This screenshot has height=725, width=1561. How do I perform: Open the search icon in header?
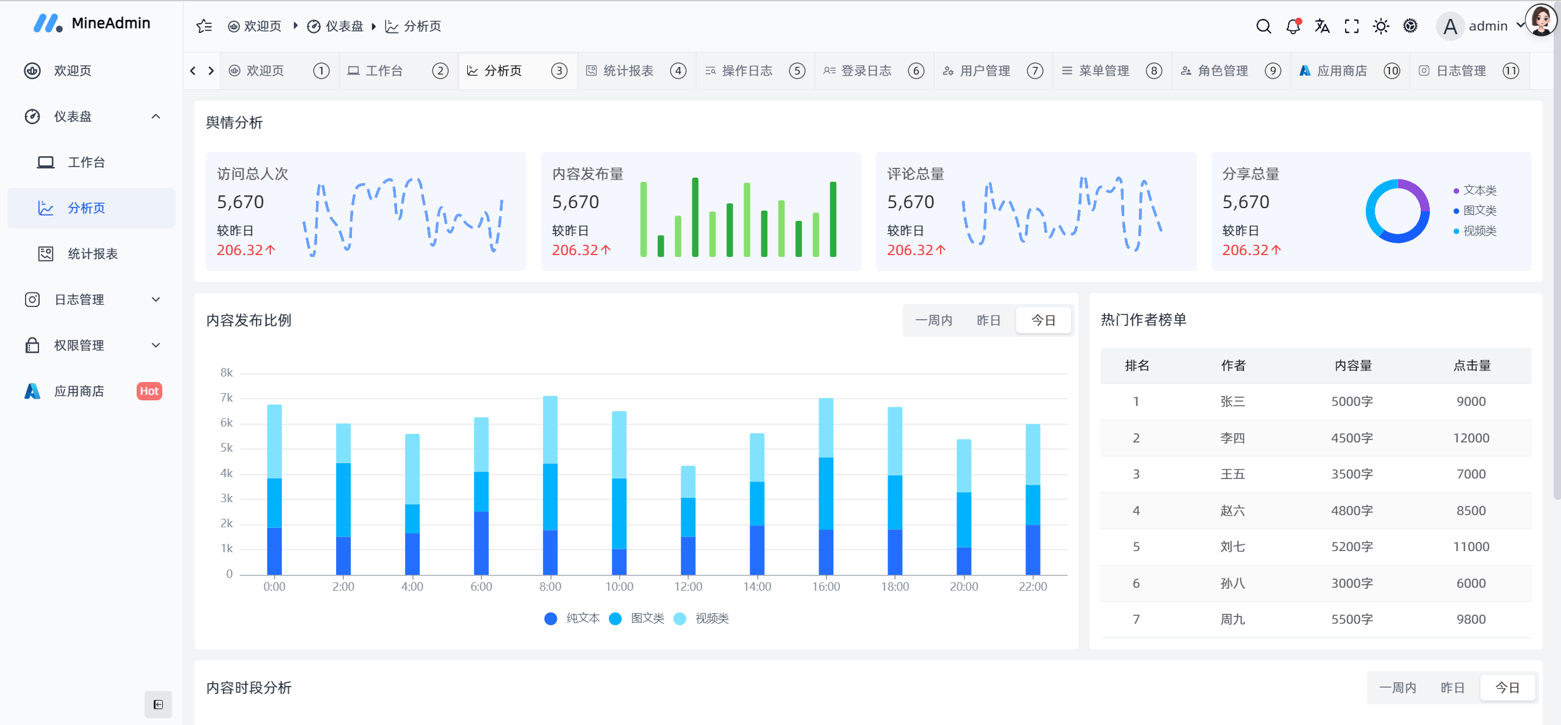(x=1263, y=26)
